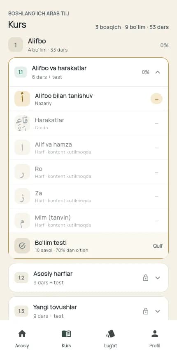Open the Lug'at cards icon
177x355 pixels.
[x=110, y=334]
